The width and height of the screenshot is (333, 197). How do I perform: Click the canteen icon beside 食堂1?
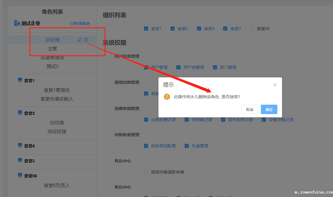(x=20, y=80)
